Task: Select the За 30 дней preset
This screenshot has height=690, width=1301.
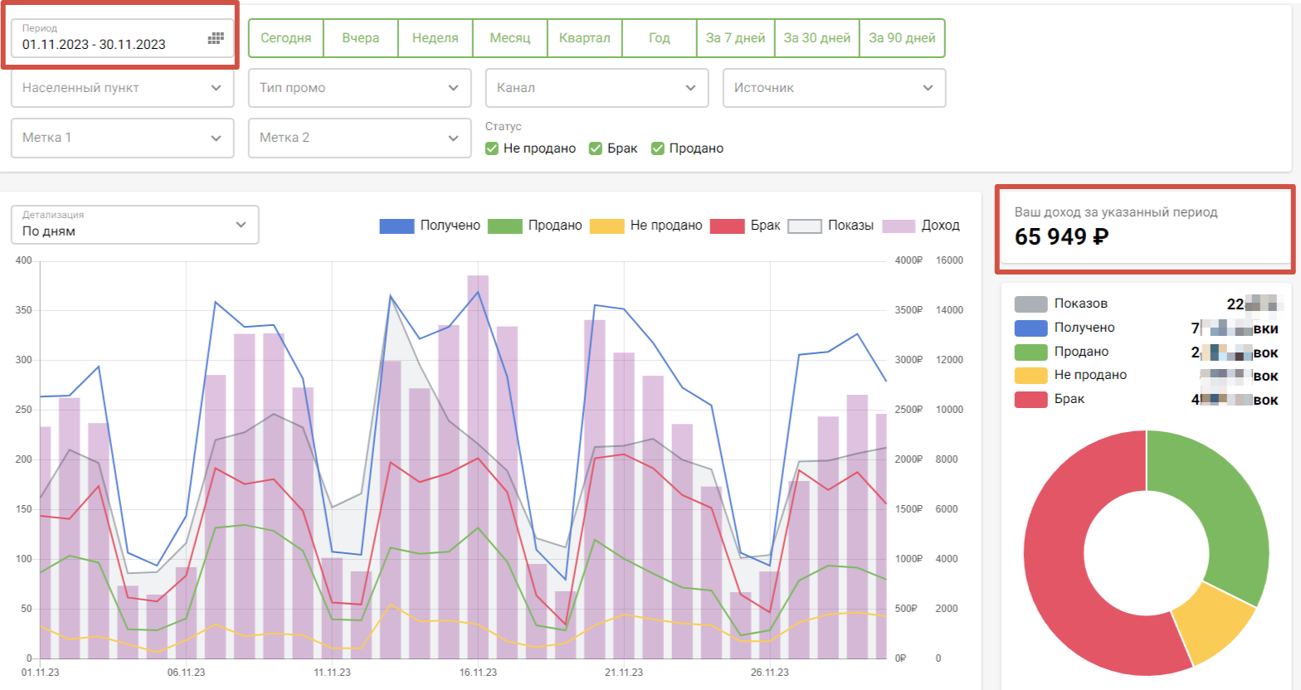Action: tap(816, 38)
